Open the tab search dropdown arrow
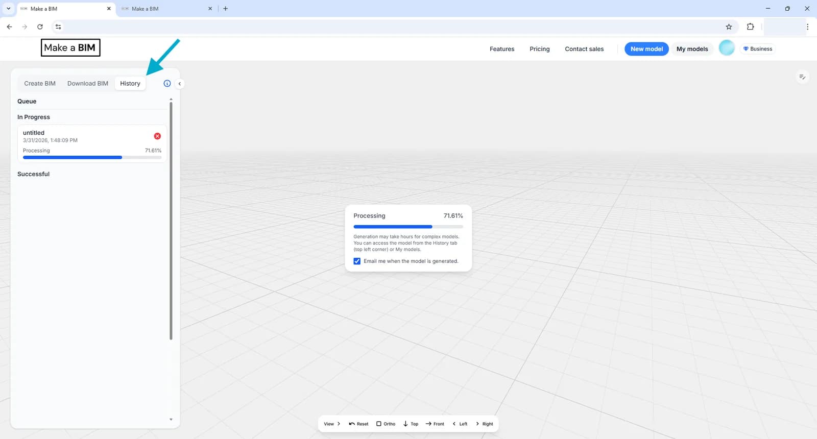The height and width of the screenshot is (439, 817). click(x=8, y=9)
